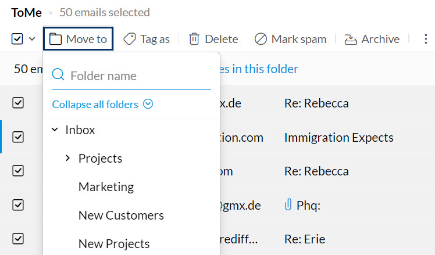Expand the Projects folder
Viewport: 435px width, 255px height.
68,159
